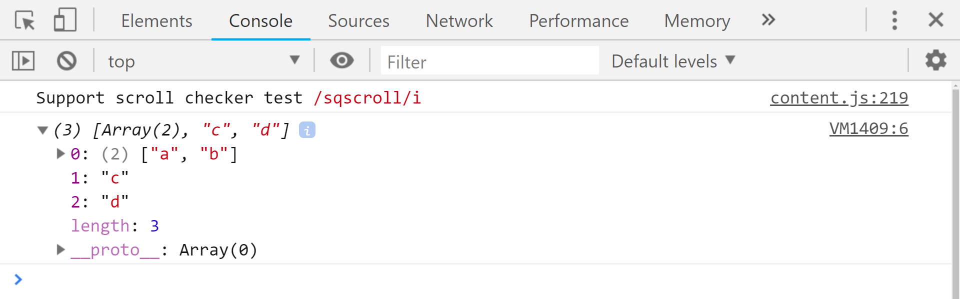Open the Default levels dropdown
Image resolution: width=960 pixels, height=299 pixels.
coord(673,61)
